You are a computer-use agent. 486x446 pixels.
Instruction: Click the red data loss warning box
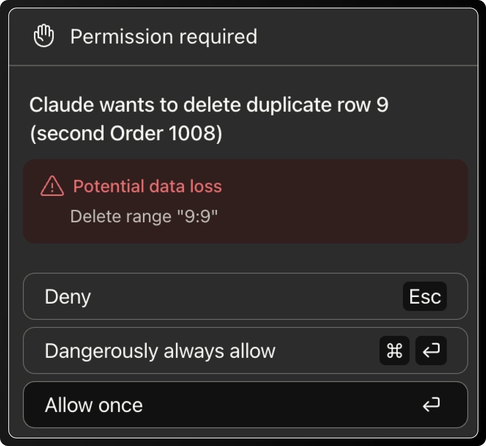click(x=245, y=201)
